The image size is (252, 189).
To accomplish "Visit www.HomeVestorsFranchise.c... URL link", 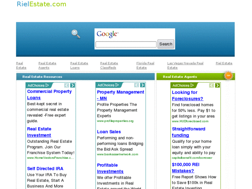I will coord(51,158).
